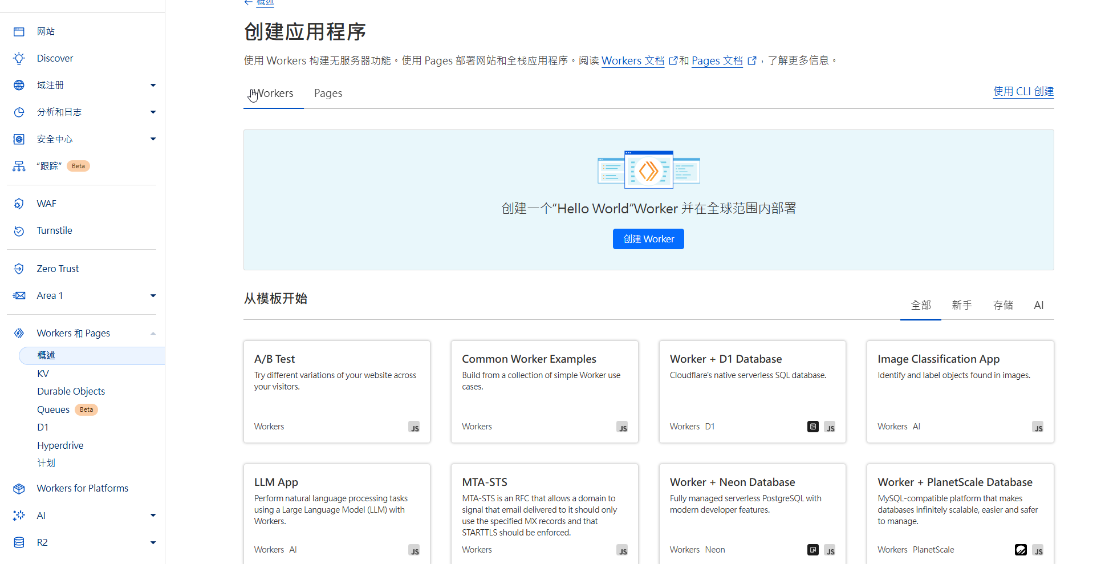1101x564 pixels.
Task: Expand the Area 1 dropdown arrow
Action: [153, 296]
